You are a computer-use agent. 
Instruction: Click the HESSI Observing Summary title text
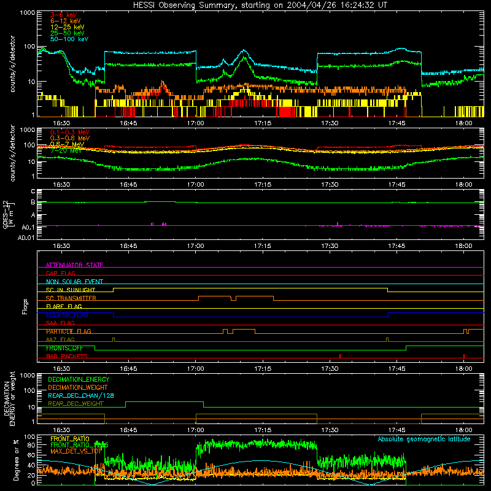(x=260, y=5)
